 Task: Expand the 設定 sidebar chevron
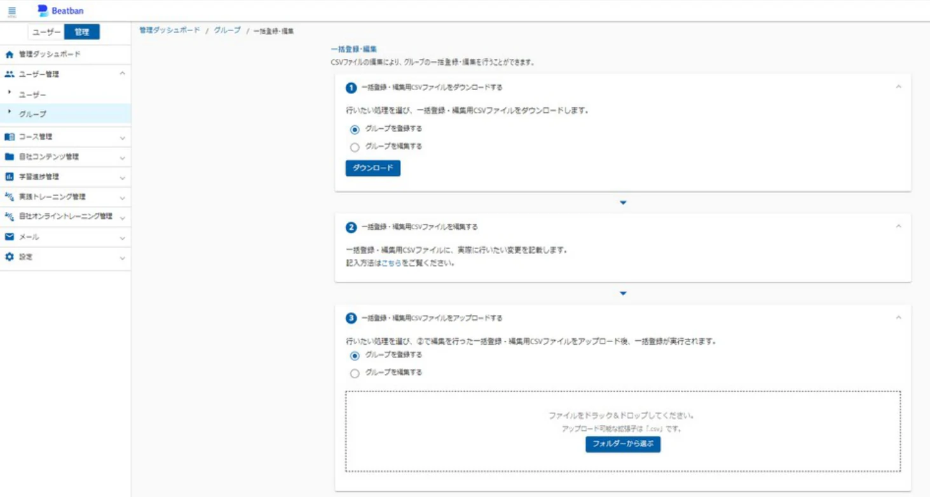coord(122,258)
